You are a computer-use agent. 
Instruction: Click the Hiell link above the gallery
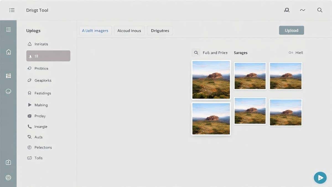pyautogui.click(x=296, y=53)
